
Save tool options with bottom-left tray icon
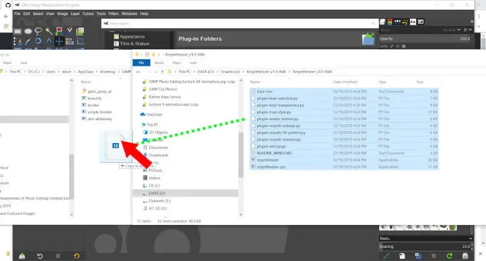pyautogui.click(x=22, y=256)
